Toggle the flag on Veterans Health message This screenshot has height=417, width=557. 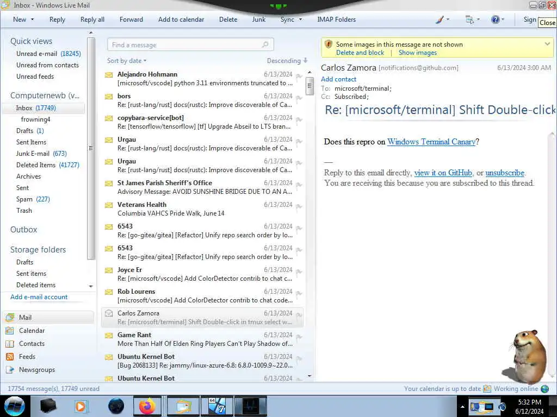tap(299, 206)
